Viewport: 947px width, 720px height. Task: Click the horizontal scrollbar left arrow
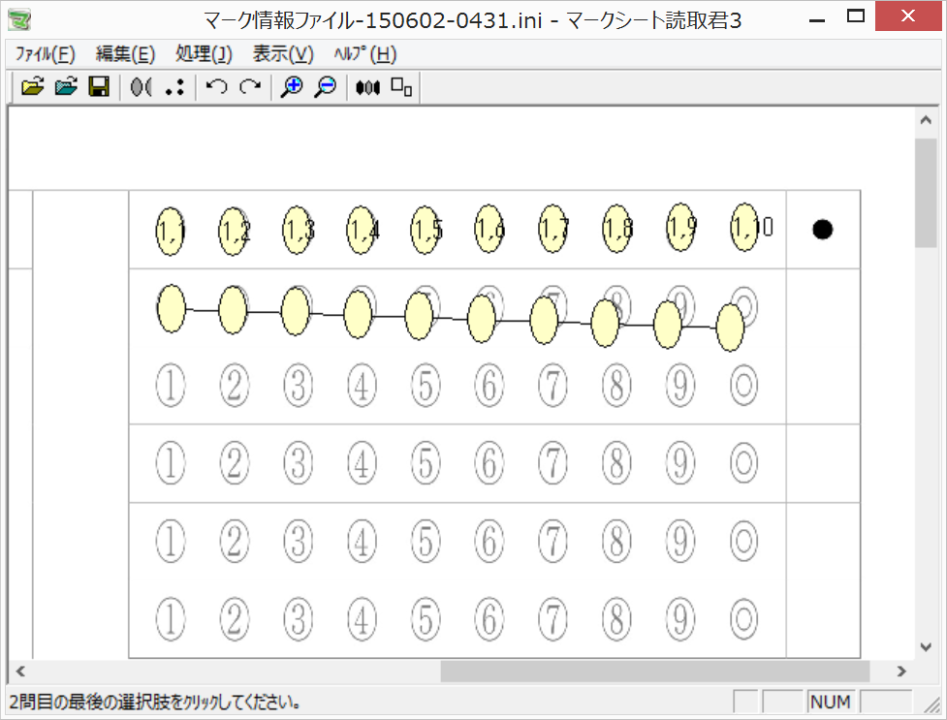[x=18, y=671]
